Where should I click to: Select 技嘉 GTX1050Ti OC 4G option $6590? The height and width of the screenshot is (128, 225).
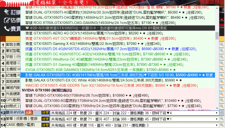coord(118,54)
